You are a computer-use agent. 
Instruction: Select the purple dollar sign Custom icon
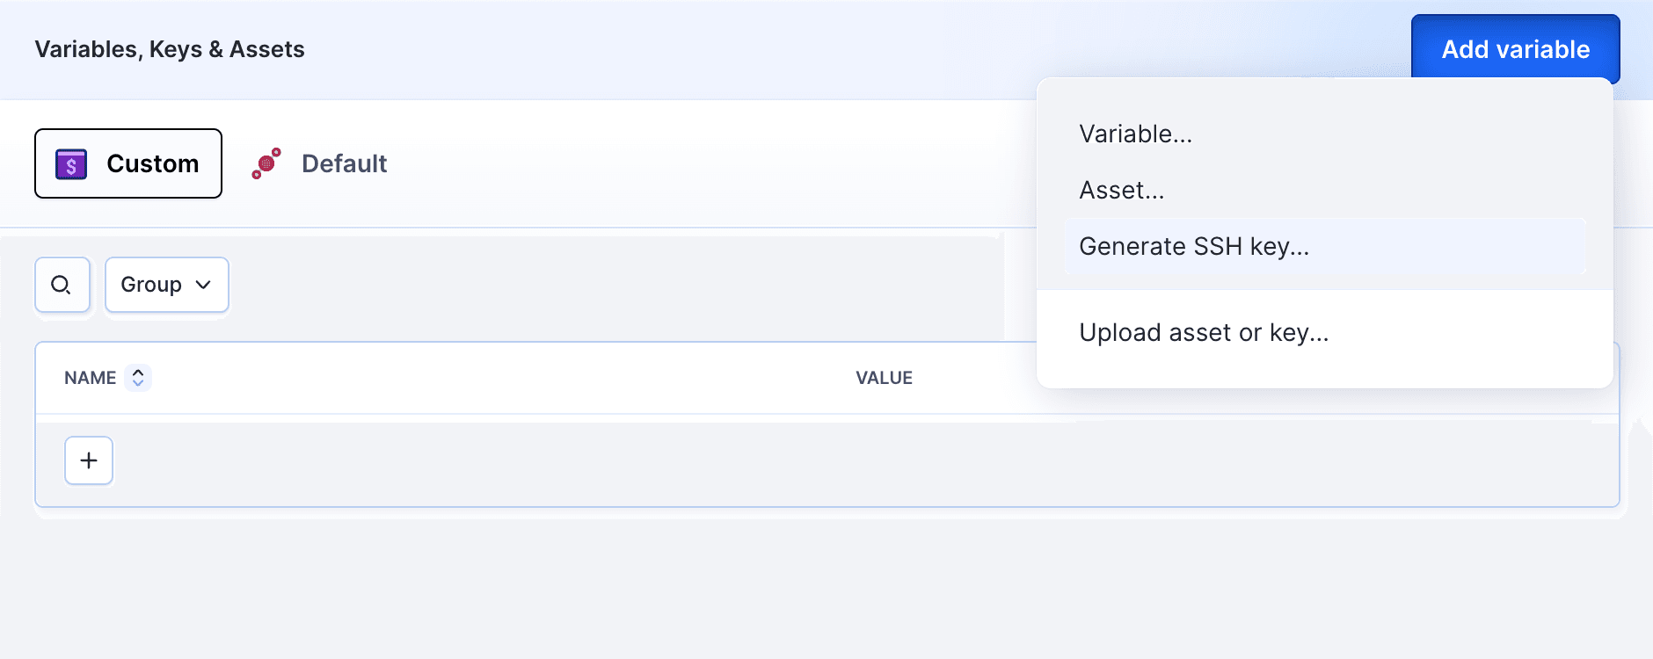coord(72,163)
